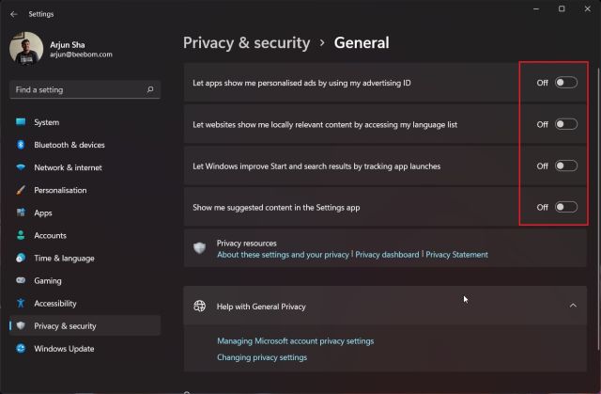Click the Network wifi icon
The width and height of the screenshot is (601, 394).
click(21, 167)
